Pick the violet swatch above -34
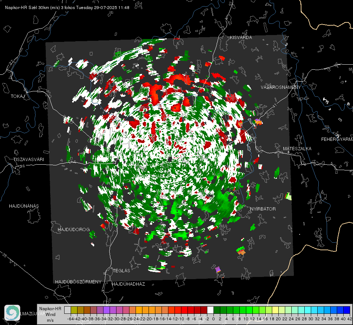The image size is (353, 325). [x=106, y=310]
